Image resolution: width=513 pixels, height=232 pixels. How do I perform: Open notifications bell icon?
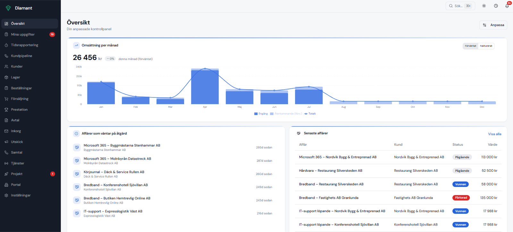[x=507, y=6]
